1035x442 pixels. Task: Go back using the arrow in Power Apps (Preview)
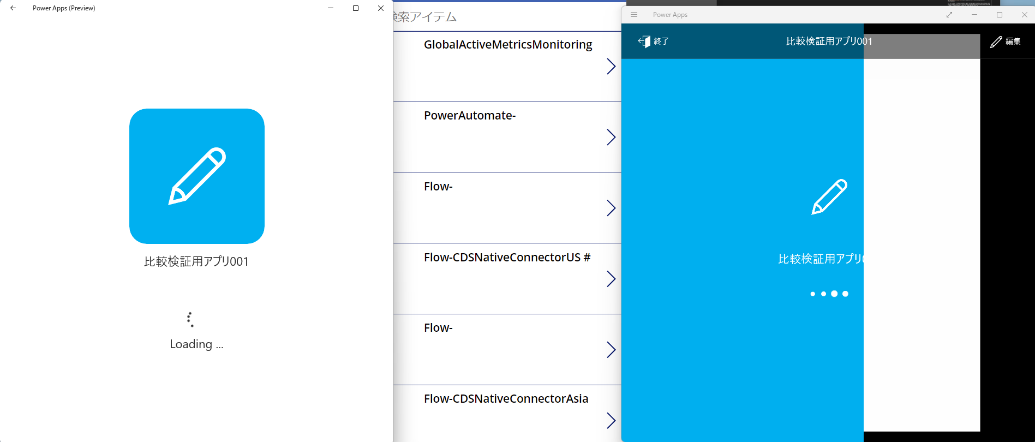[13, 8]
